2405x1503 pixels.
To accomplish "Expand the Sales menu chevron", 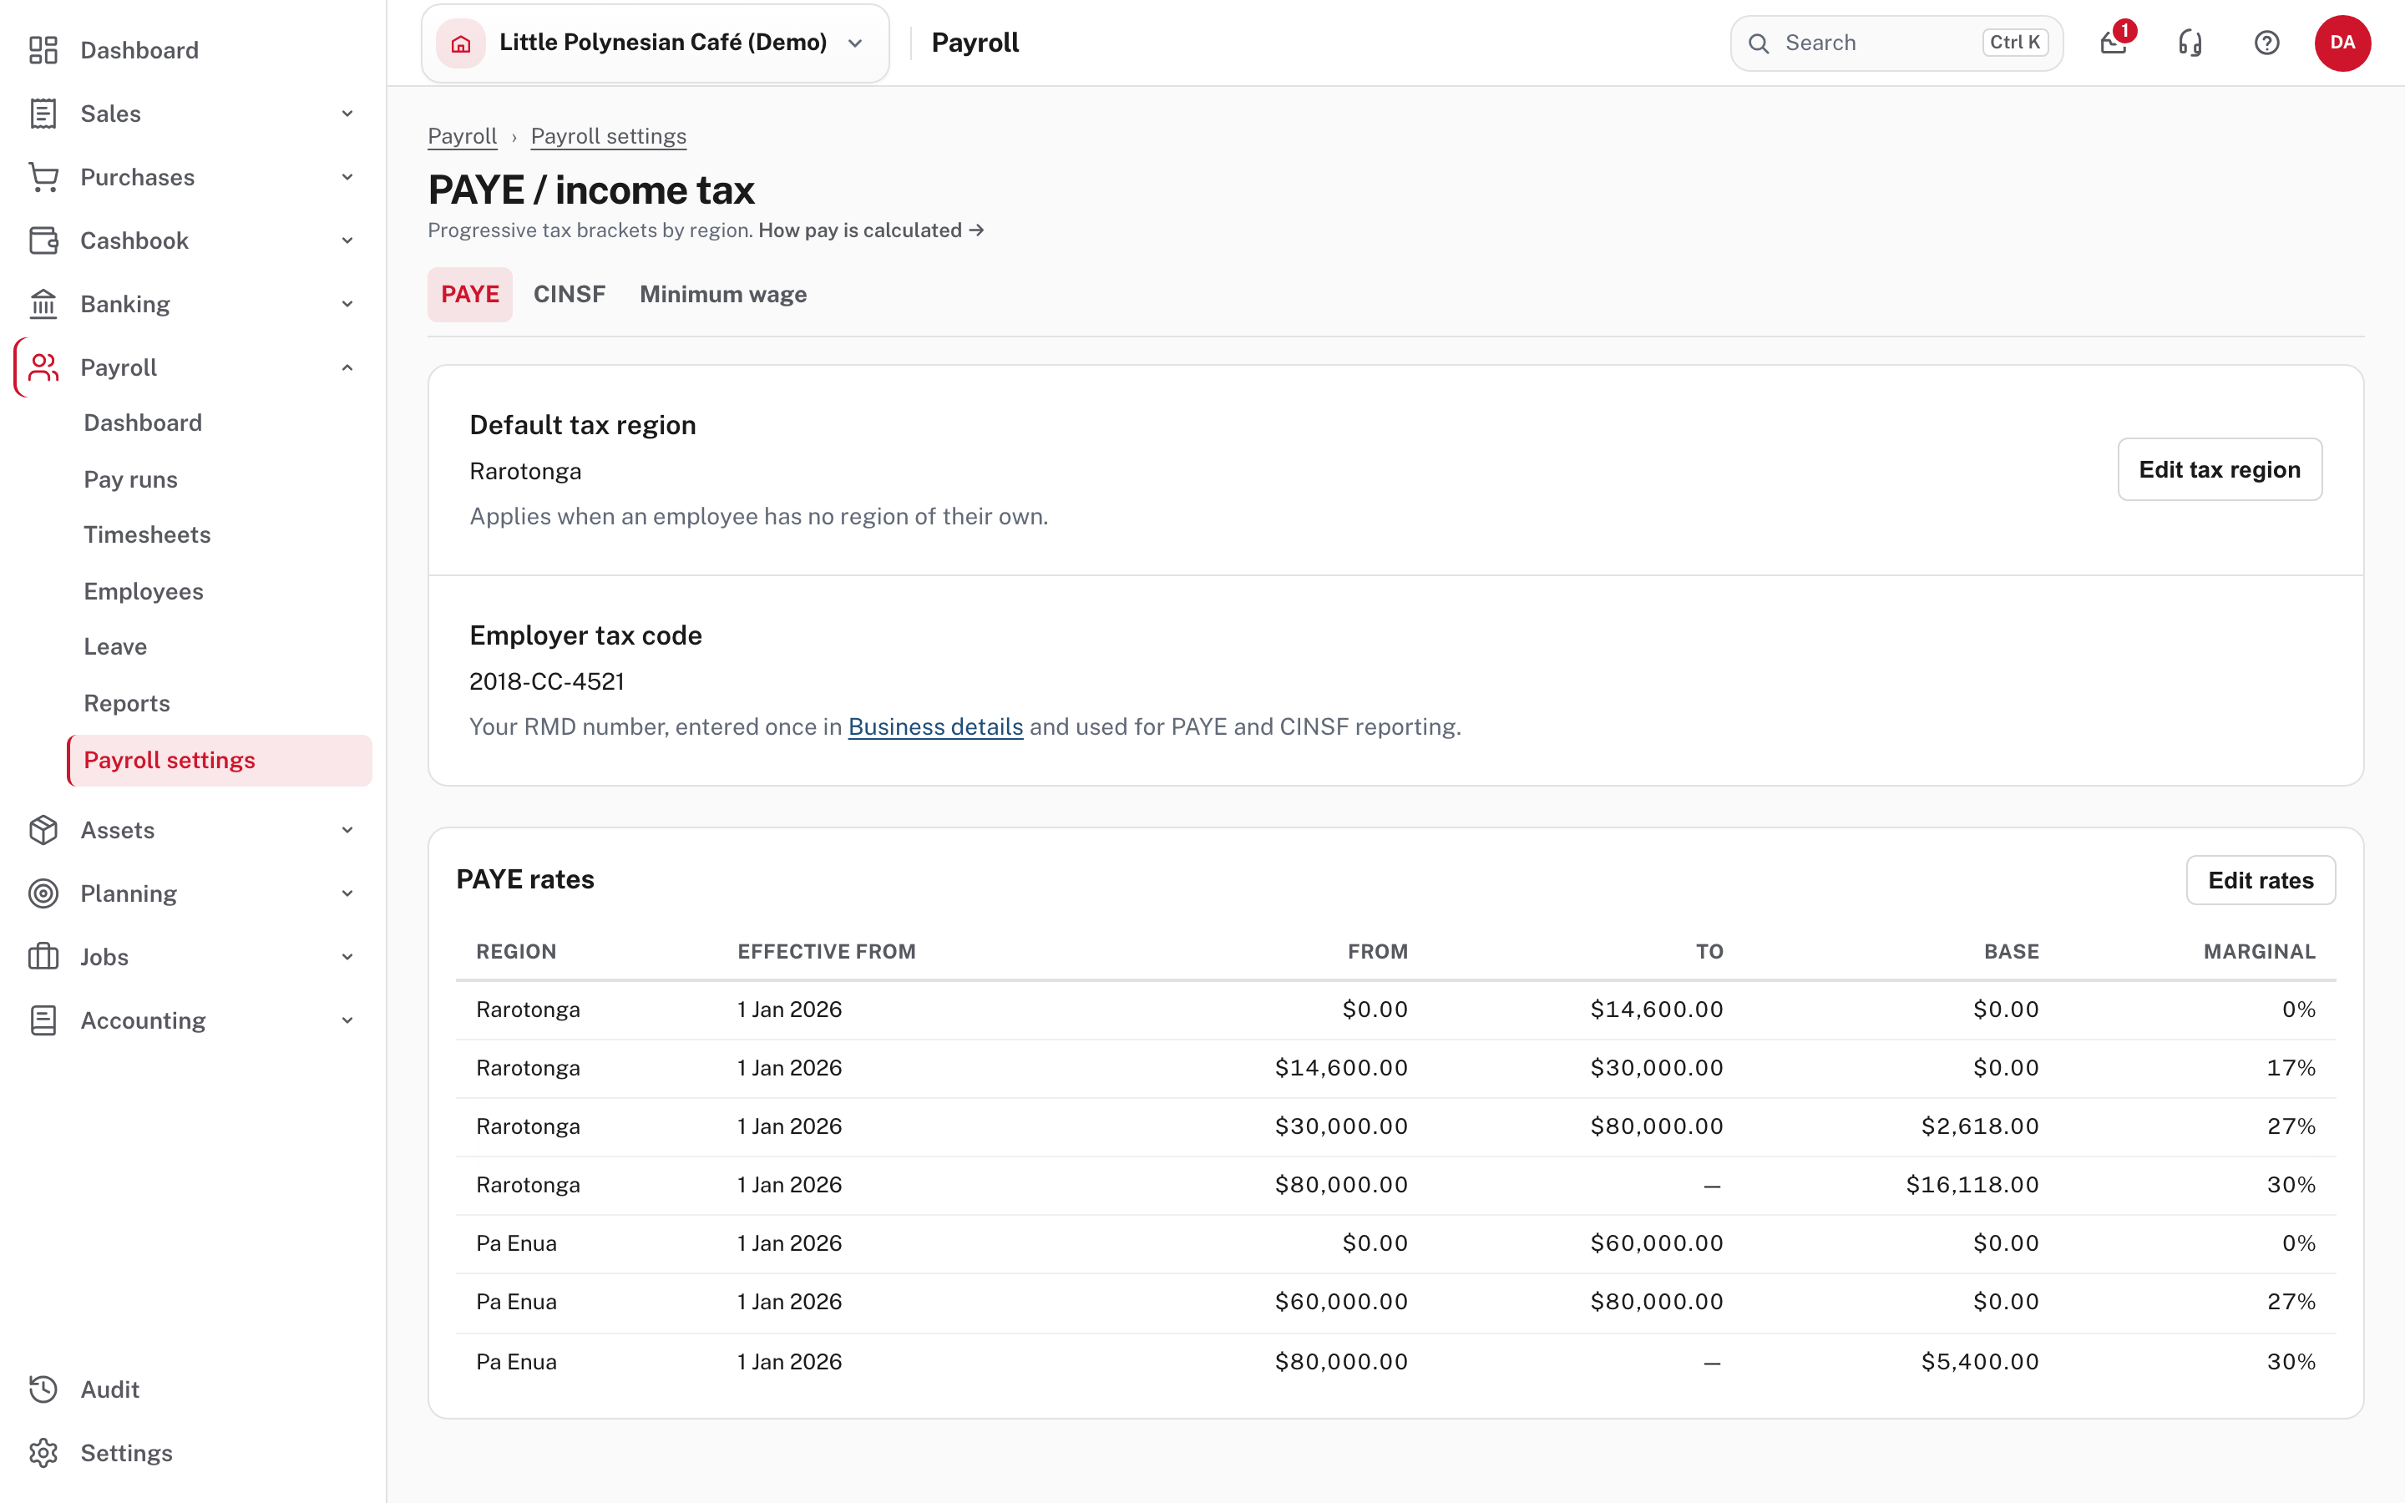I will pos(347,114).
